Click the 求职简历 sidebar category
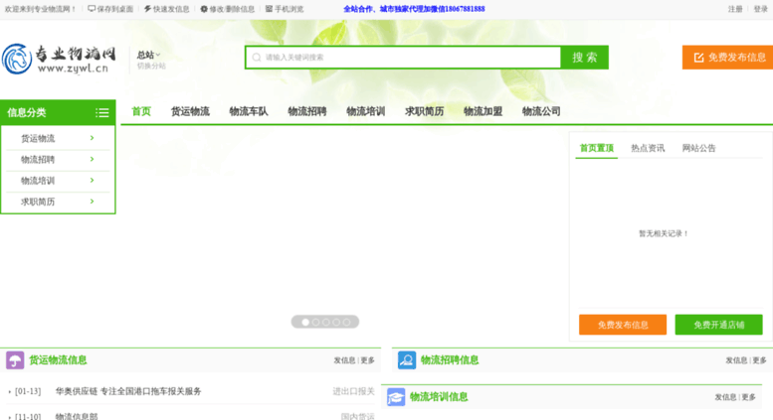This screenshot has height=420, width=773. point(38,203)
